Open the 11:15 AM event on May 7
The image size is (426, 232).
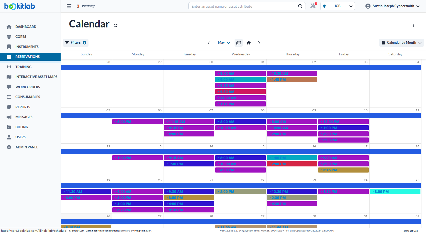tap(189, 122)
